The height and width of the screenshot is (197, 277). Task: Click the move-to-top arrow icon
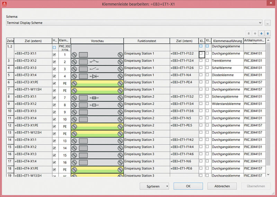click(249, 34)
